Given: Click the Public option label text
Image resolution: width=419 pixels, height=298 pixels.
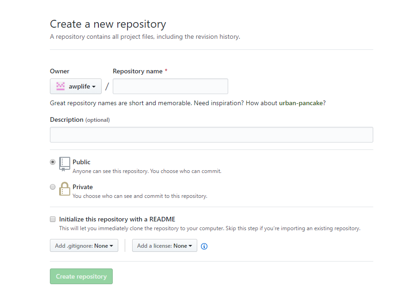Looking at the screenshot, I should click(x=81, y=162).
